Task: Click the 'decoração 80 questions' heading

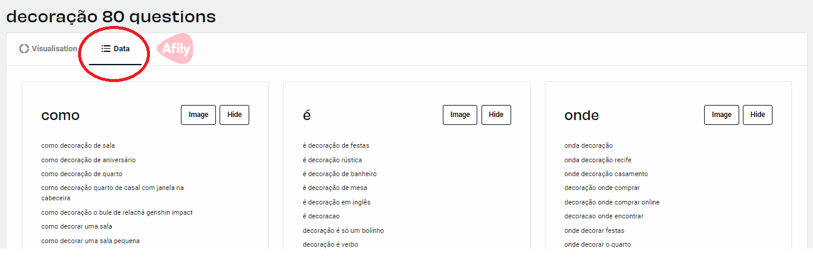Action: [111, 17]
